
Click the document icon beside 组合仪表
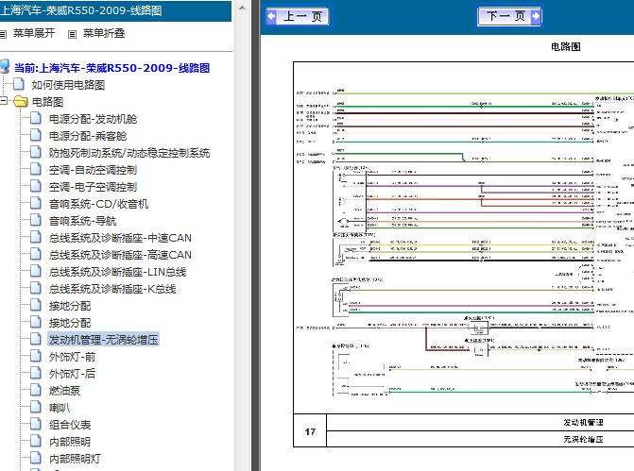tap(36, 424)
